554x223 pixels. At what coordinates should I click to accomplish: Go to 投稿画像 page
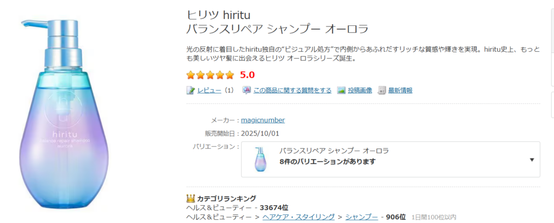[360, 90]
